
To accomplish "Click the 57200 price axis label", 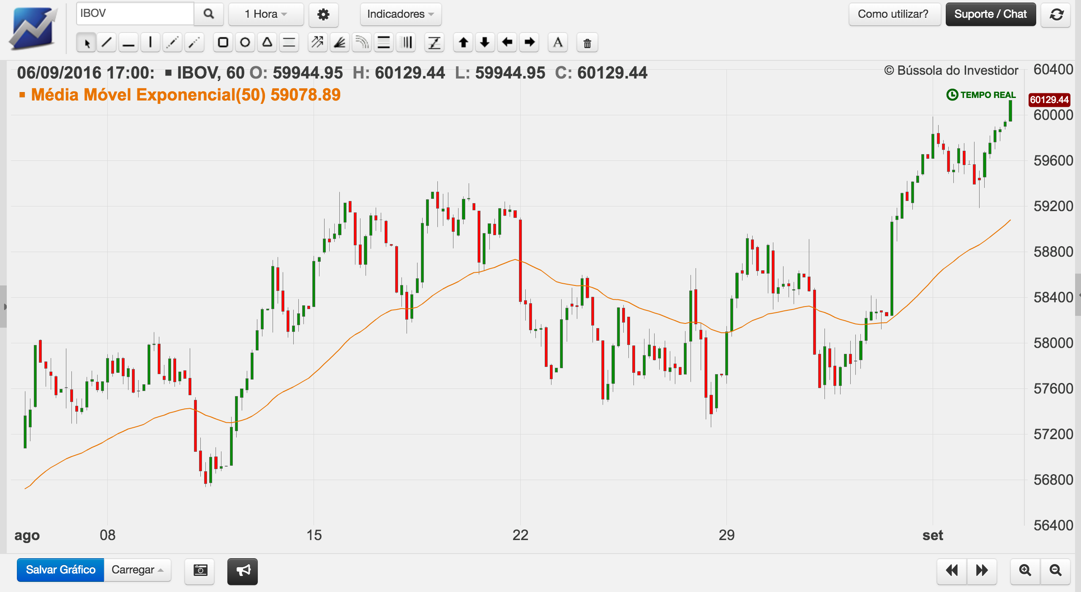I will 1053,434.
